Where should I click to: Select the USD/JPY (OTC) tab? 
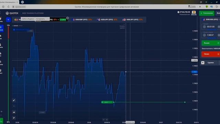coord(133,20)
